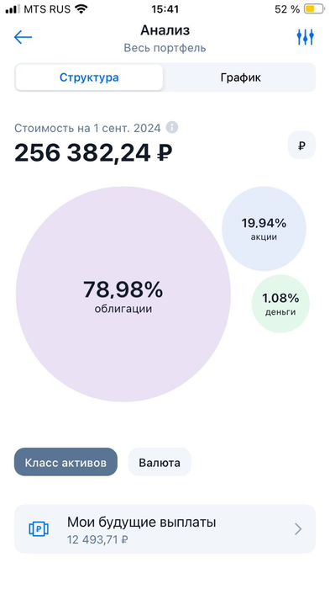Screen dimensions: 330x589
Task: Tap the 256 382,24 ₽ portfolio value
Action: [93, 152]
